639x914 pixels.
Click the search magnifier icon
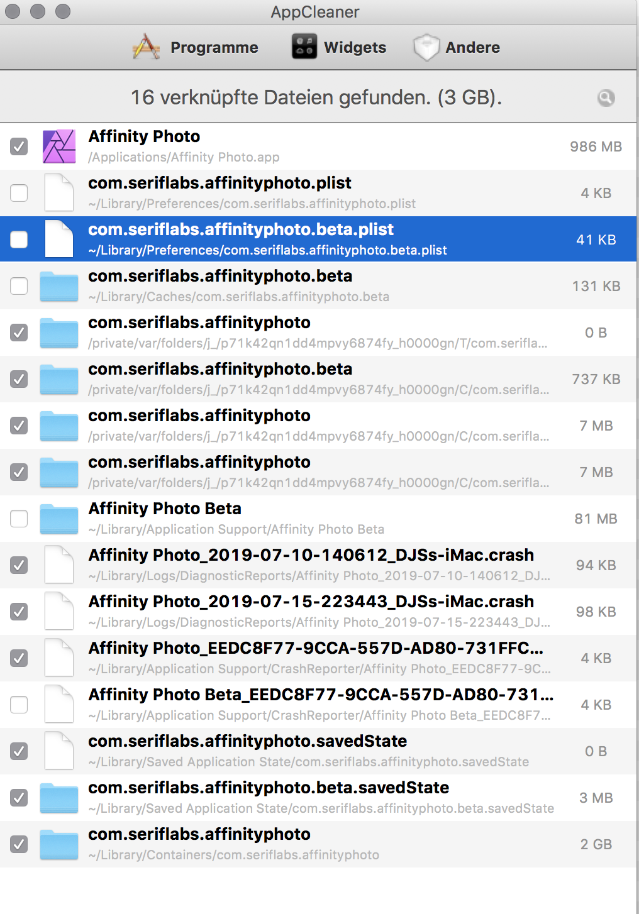(606, 97)
